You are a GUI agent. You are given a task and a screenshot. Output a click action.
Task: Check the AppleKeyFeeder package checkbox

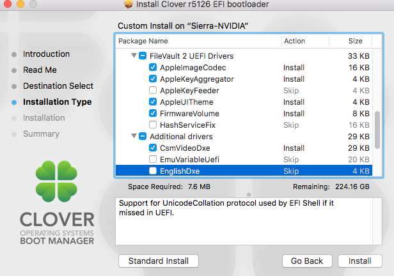(x=153, y=90)
